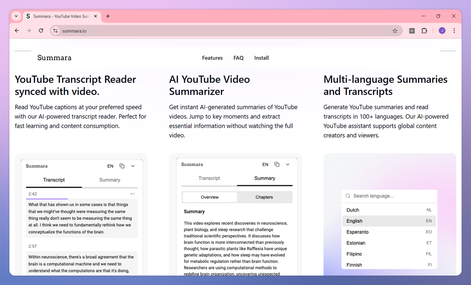Image resolution: width=471 pixels, height=285 pixels.
Task: Choose Dutch from language list
Action: pyautogui.click(x=389, y=210)
